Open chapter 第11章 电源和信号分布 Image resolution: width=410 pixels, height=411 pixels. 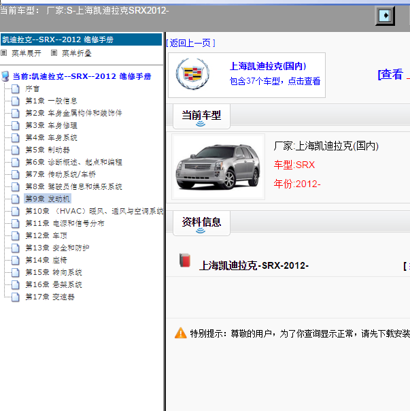pos(65,223)
